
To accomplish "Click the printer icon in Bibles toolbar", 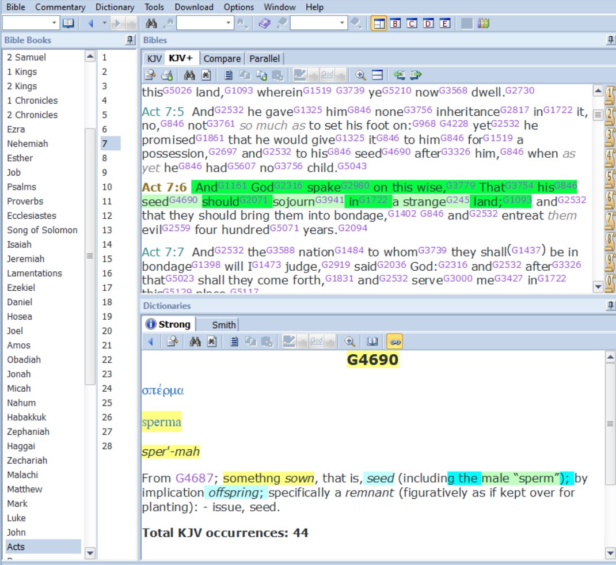I will click(x=167, y=75).
